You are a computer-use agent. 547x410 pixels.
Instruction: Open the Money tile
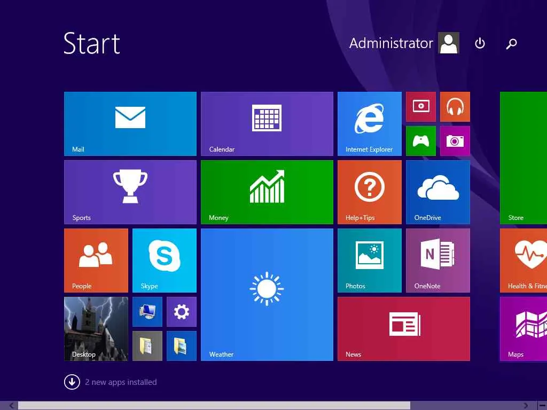(267, 192)
